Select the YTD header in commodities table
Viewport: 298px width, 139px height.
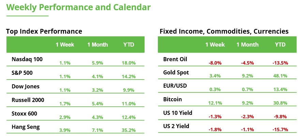tap(280, 45)
